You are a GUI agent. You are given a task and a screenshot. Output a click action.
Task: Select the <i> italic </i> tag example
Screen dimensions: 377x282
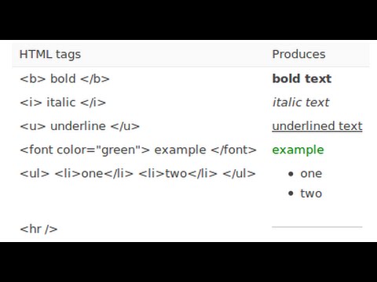tap(63, 102)
